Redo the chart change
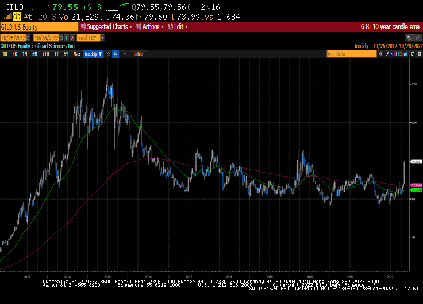The height and width of the screenshot is (304, 423). (418, 38)
